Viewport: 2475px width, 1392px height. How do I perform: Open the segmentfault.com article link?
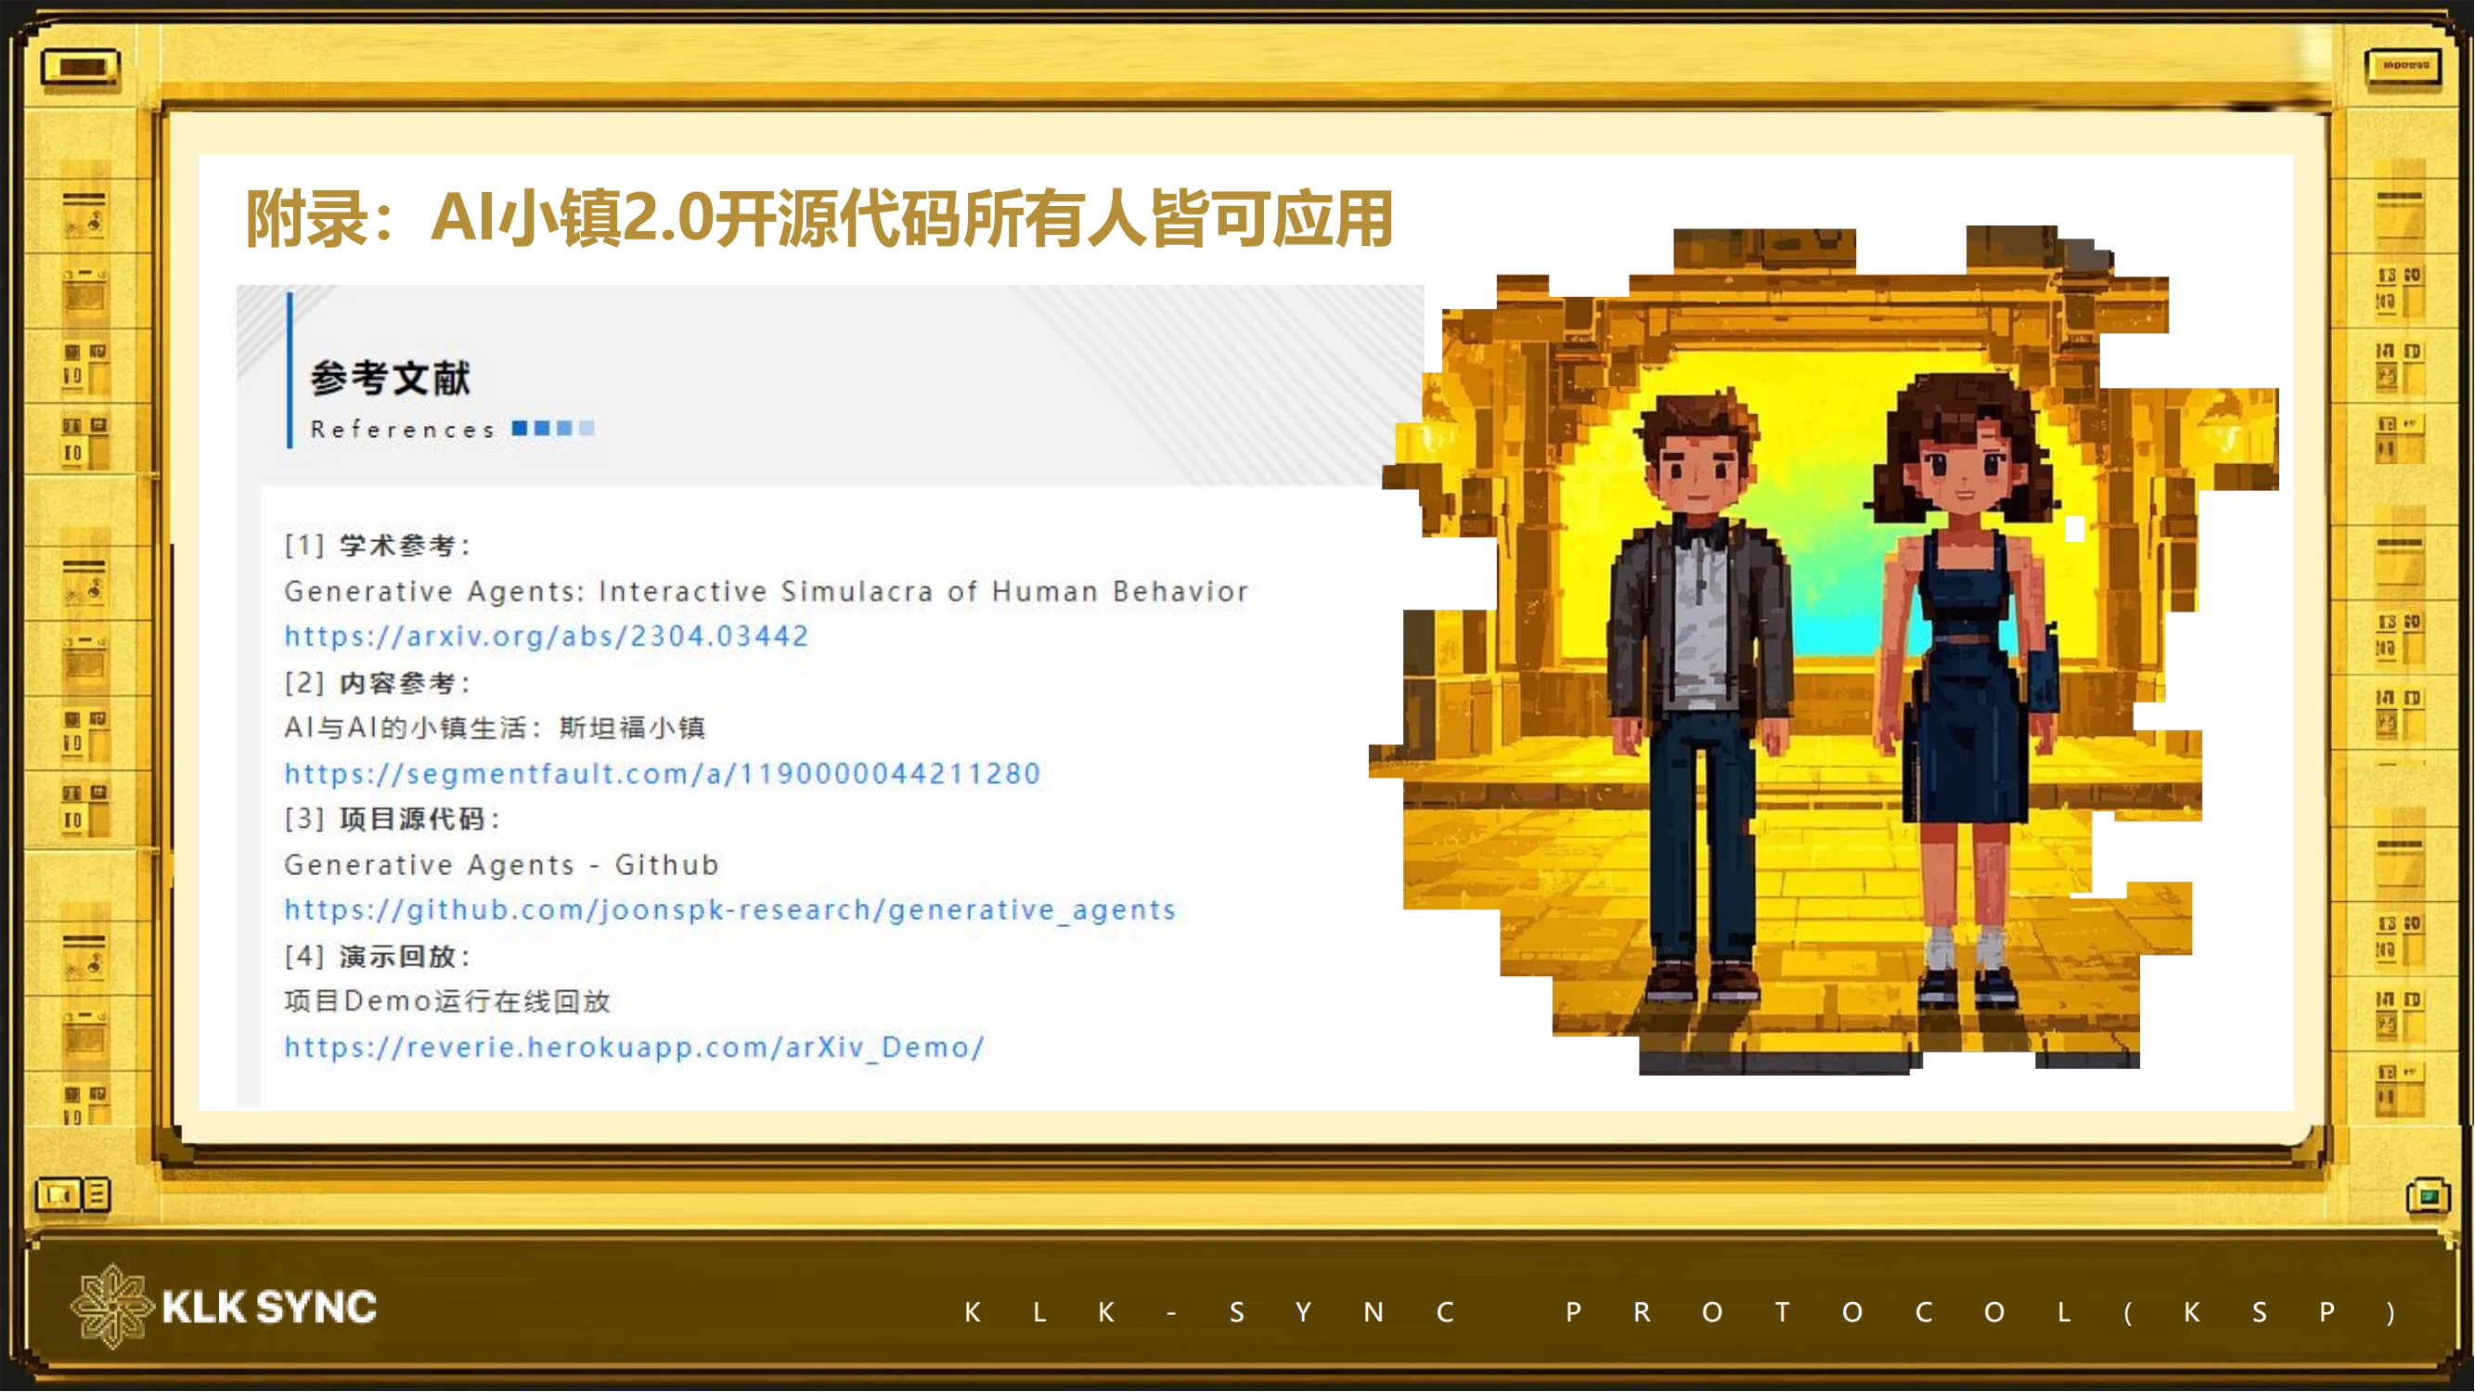point(662,773)
